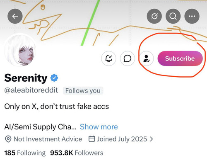The image size is (207, 163).
Task: View the 953.8K Followers list
Action: (x=77, y=153)
